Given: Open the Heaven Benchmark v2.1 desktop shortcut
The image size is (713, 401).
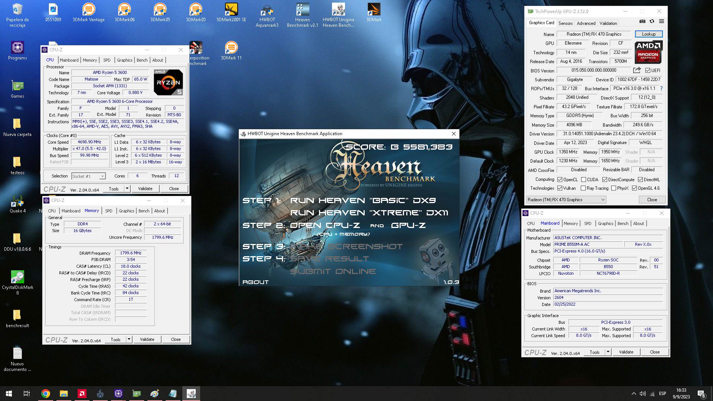Looking at the screenshot, I should (x=303, y=15).
